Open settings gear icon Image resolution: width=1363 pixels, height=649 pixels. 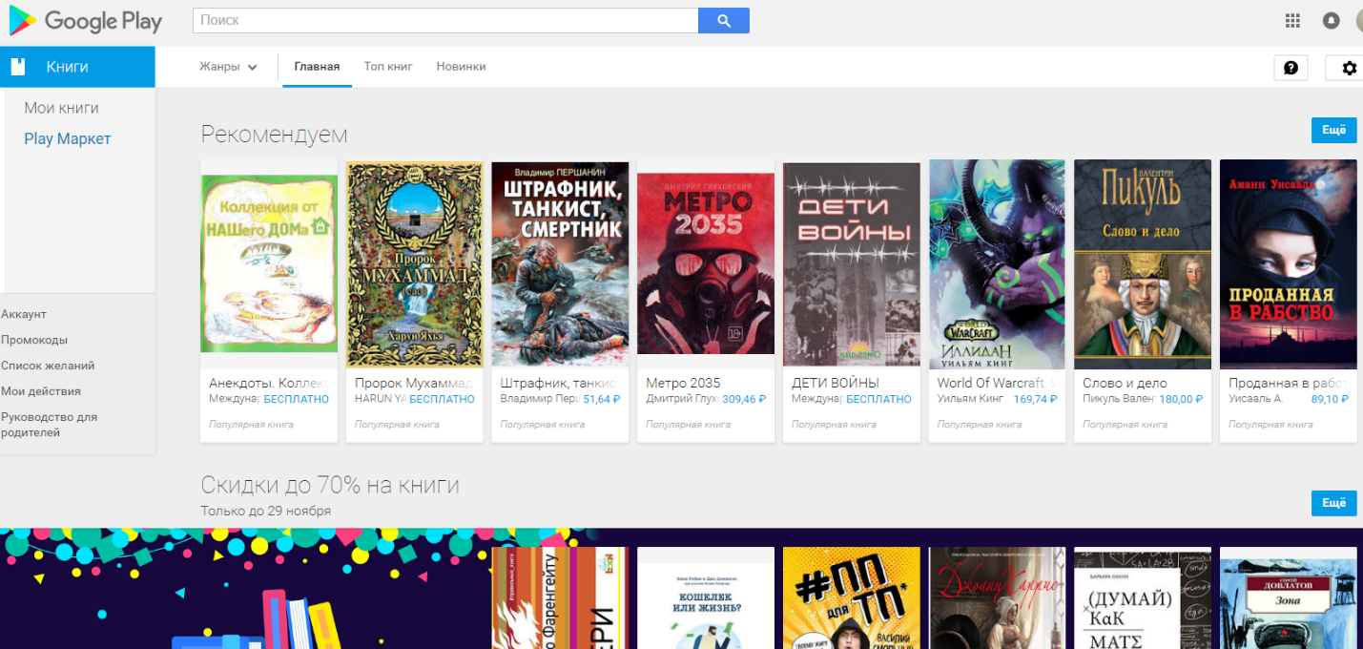click(1348, 68)
